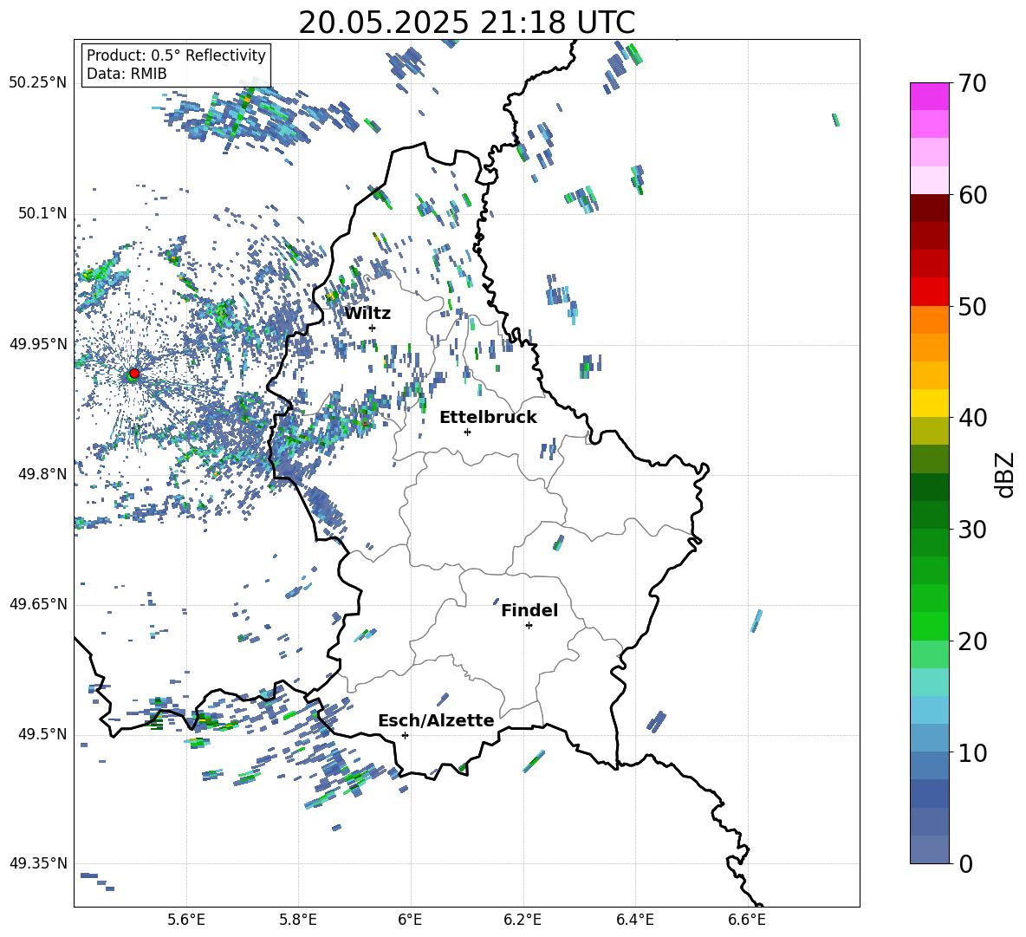The image size is (1026, 937).
Task: Click the yellow colorbar swatch above 40 dBZ
Action: 929,402
